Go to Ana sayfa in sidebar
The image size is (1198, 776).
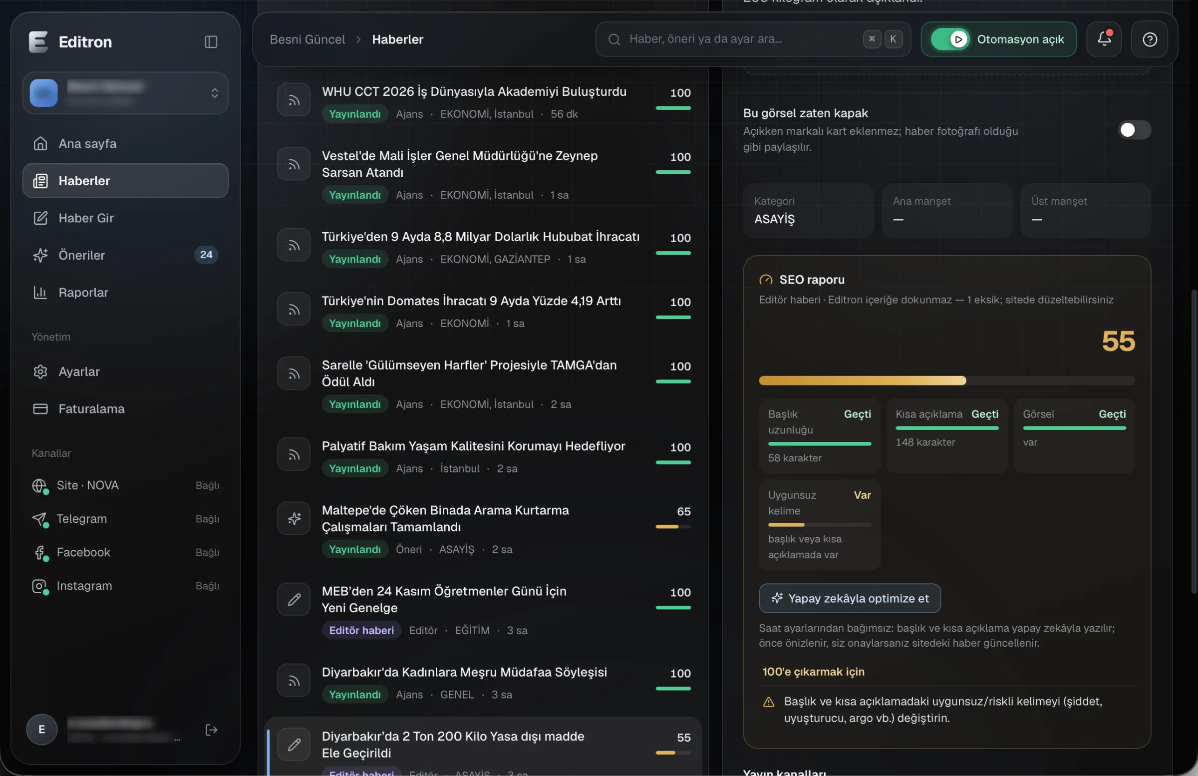click(125, 143)
